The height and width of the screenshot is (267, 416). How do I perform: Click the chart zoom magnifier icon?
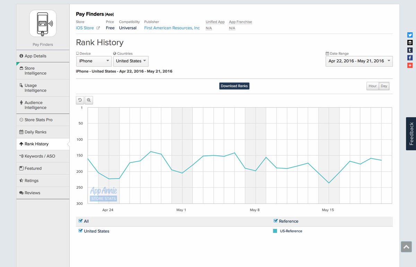(x=89, y=100)
